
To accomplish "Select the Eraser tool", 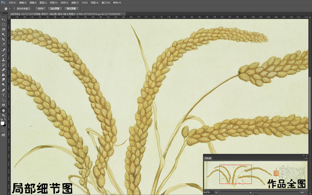I will (x=3, y=70).
